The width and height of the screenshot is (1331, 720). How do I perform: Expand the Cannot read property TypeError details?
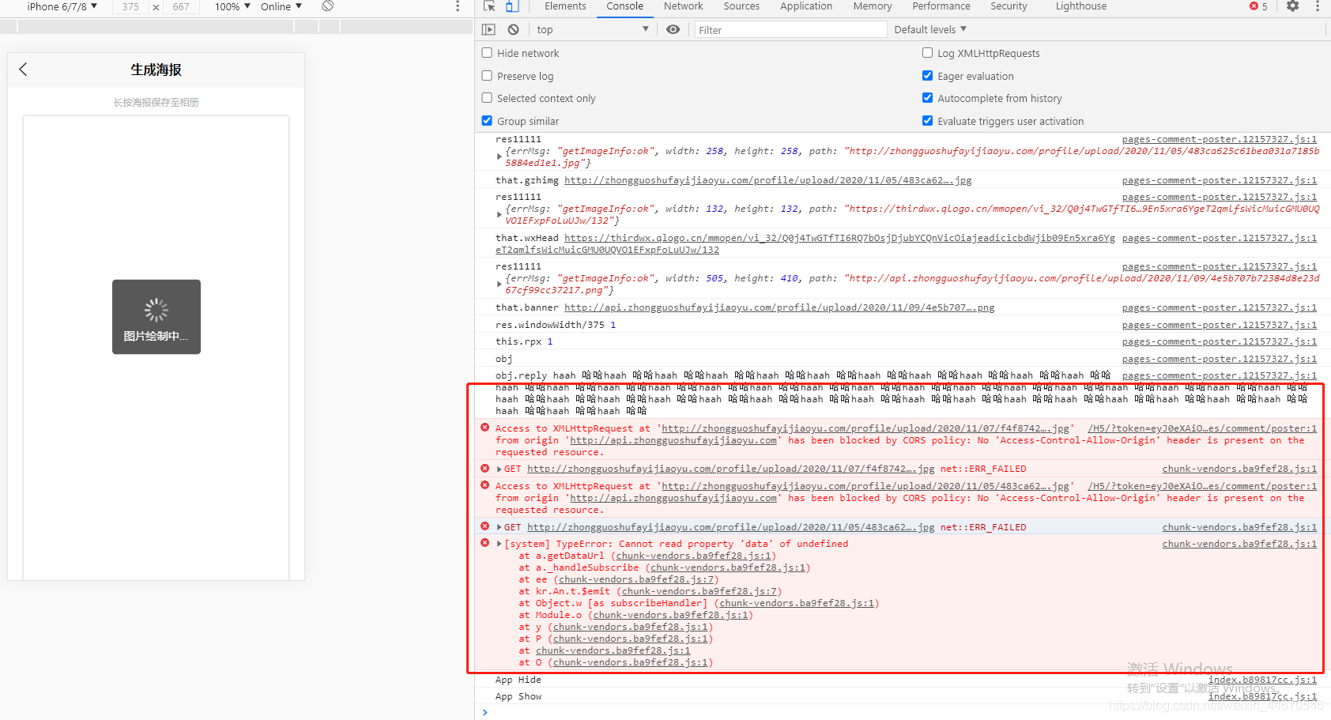tap(499, 544)
